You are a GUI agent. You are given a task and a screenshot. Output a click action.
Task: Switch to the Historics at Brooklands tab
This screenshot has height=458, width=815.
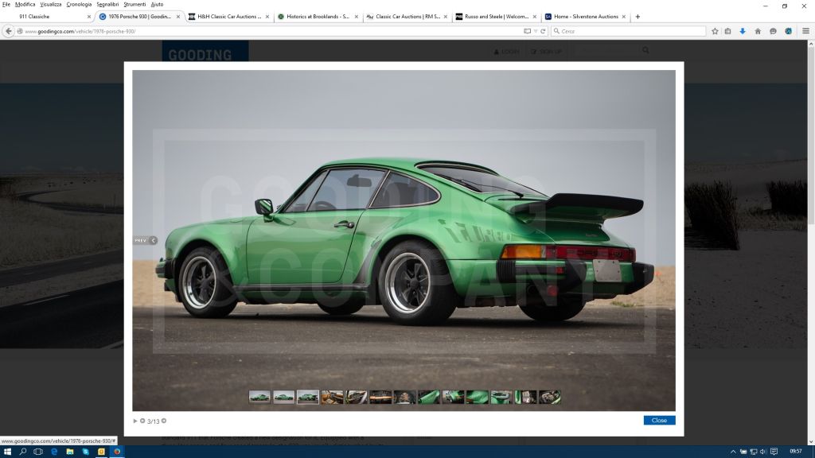coord(318,17)
